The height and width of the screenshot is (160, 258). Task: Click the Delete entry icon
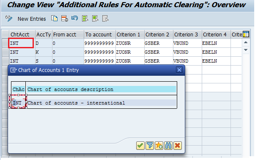(x=64, y=19)
